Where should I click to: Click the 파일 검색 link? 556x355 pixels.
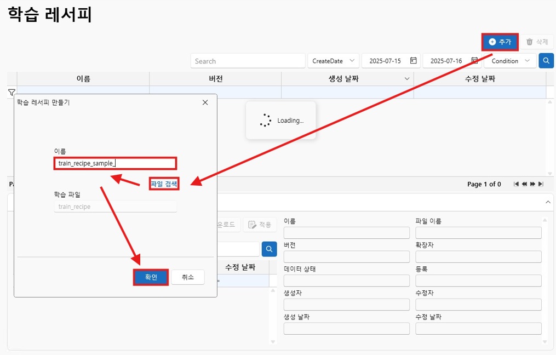click(164, 184)
